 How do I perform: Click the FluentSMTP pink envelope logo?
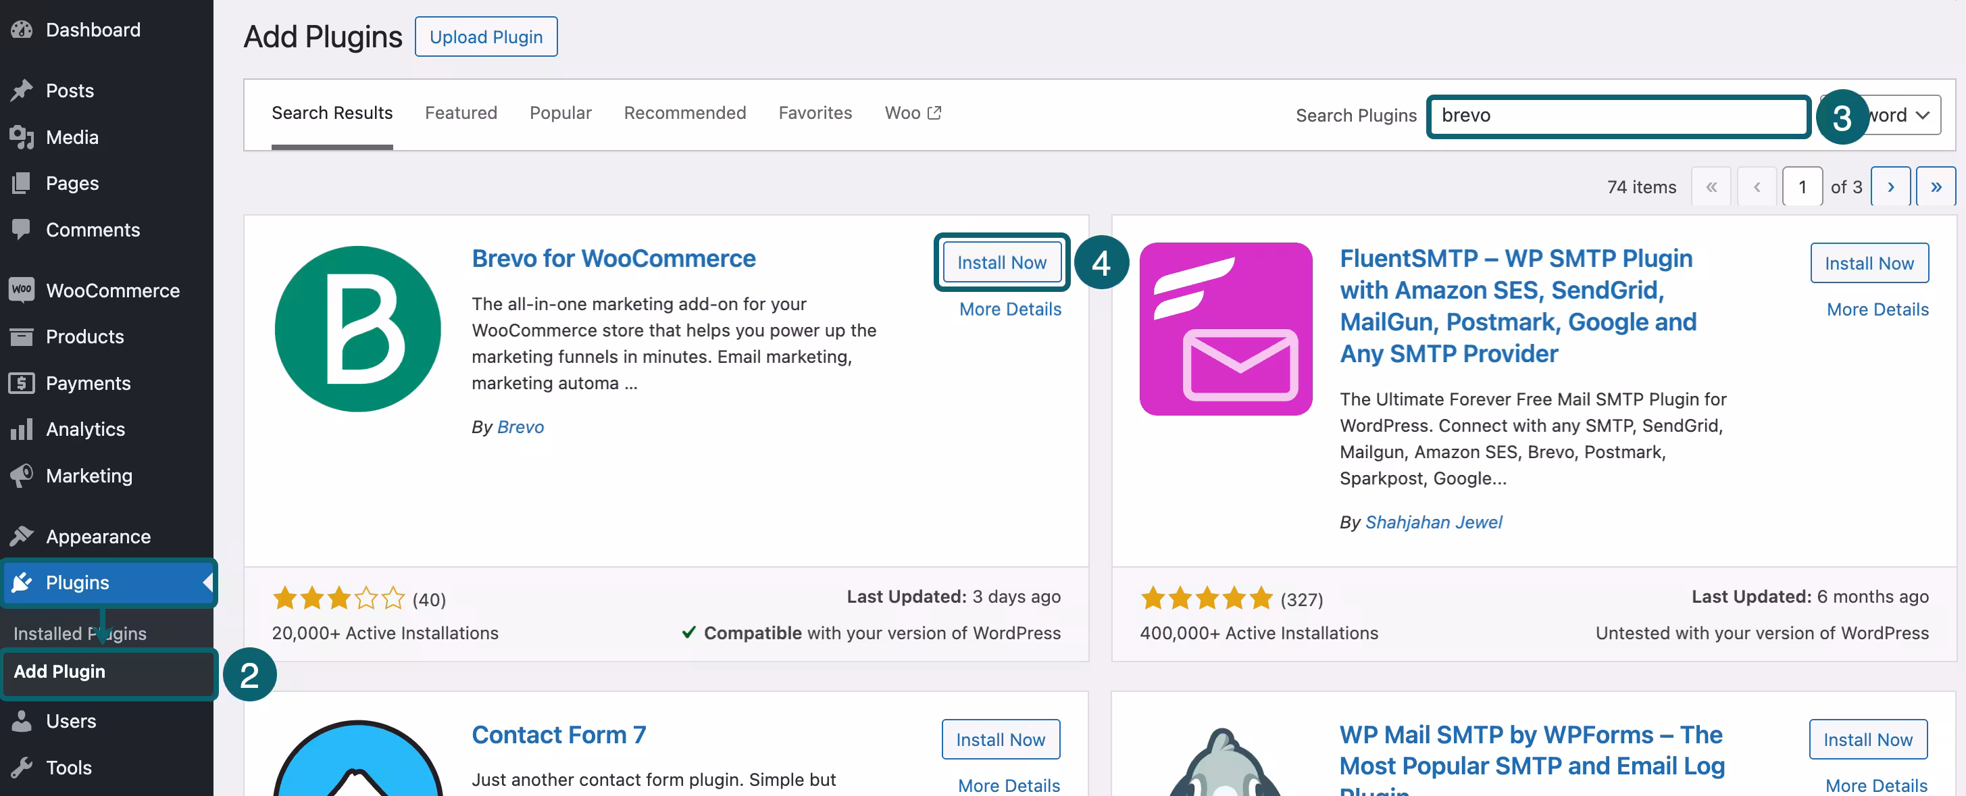1226,329
